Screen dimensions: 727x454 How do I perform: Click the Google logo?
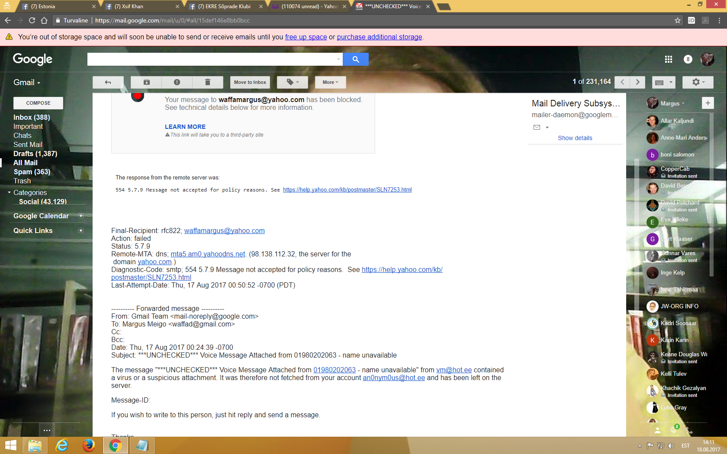click(x=32, y=59)
